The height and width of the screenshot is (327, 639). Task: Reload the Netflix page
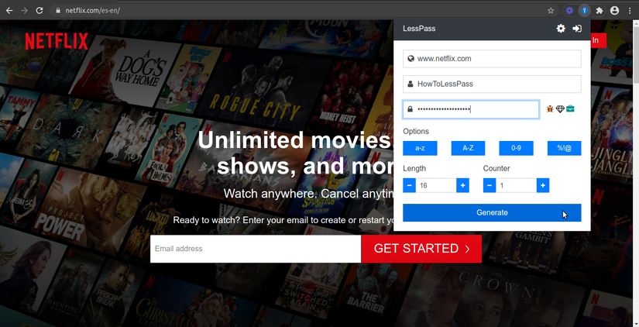(x=40, y=11)
